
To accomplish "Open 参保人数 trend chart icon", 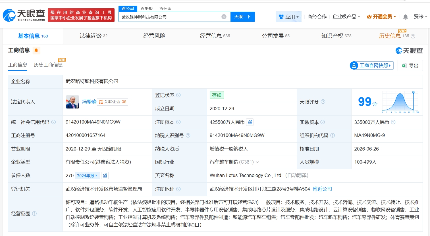I will 105,176.
